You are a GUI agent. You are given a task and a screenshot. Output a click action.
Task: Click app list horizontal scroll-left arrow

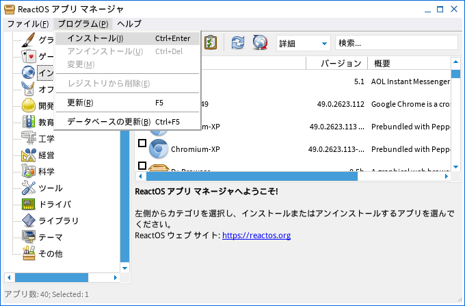tap(141, 177)
